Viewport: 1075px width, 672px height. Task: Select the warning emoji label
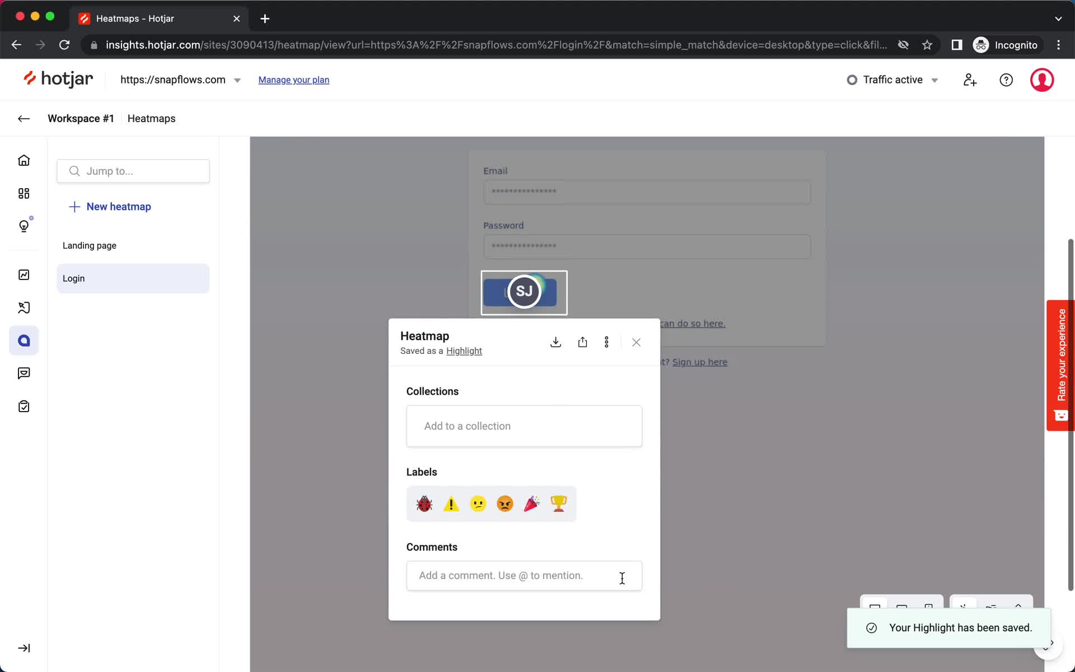pos(450,504)
